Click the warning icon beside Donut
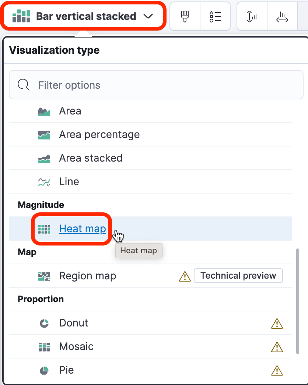This screenshot has width=308, height=385. 277,324
